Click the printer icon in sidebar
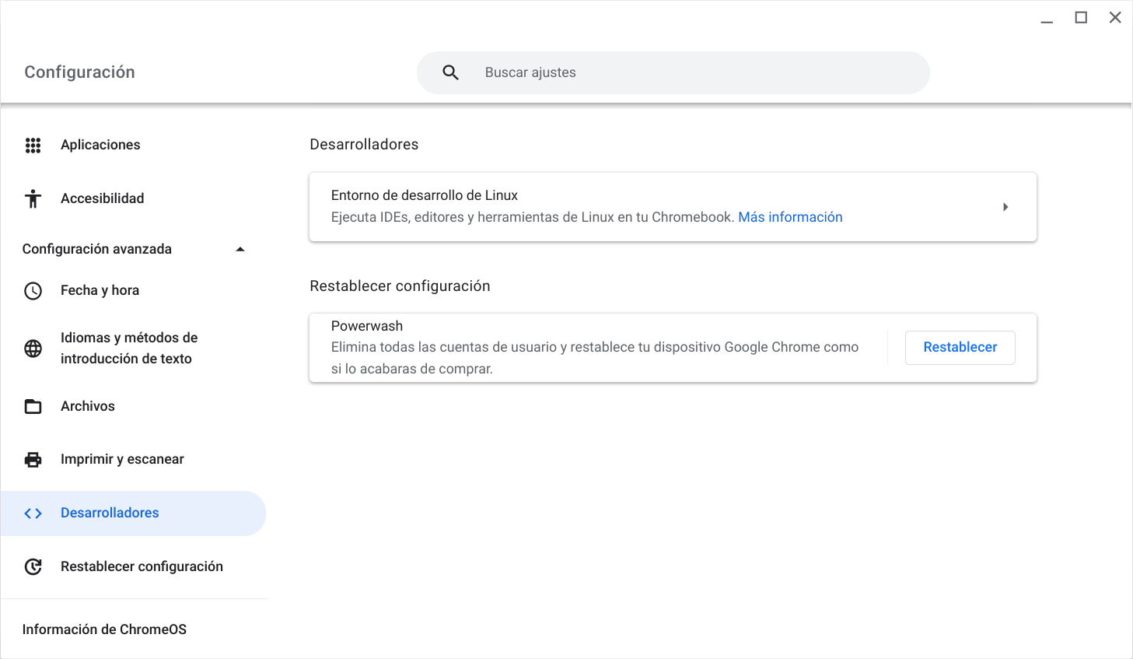Viewport: 1133px width, 659px height. coord(33,460)
